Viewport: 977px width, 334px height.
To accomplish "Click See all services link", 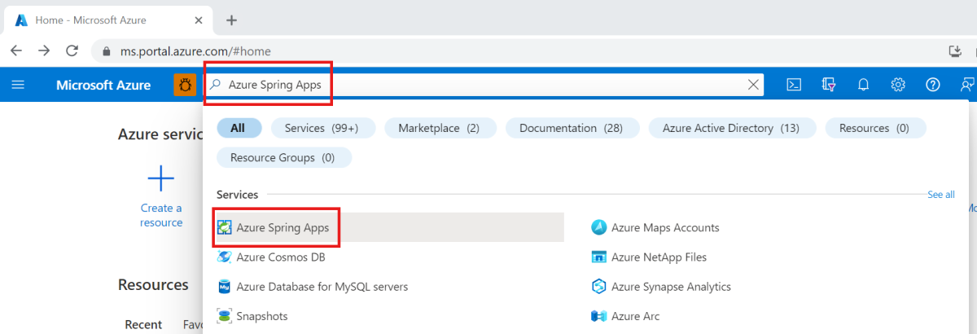I will [x=941, y=195].
